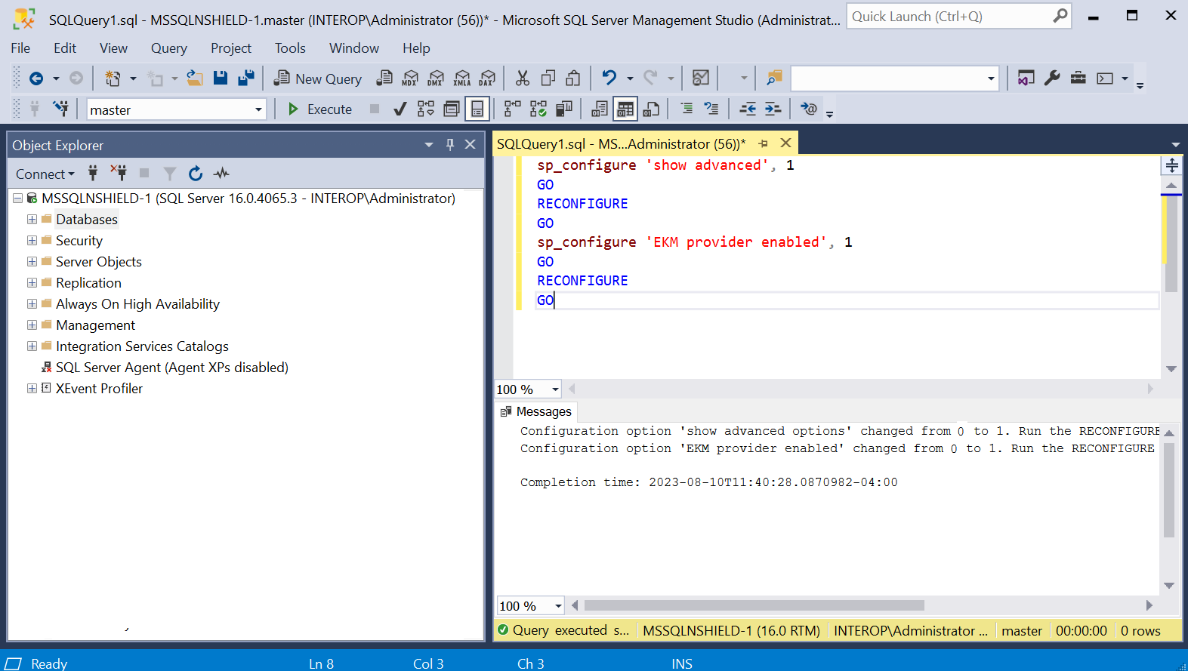Click the Save All disks icon

point(246,78)
